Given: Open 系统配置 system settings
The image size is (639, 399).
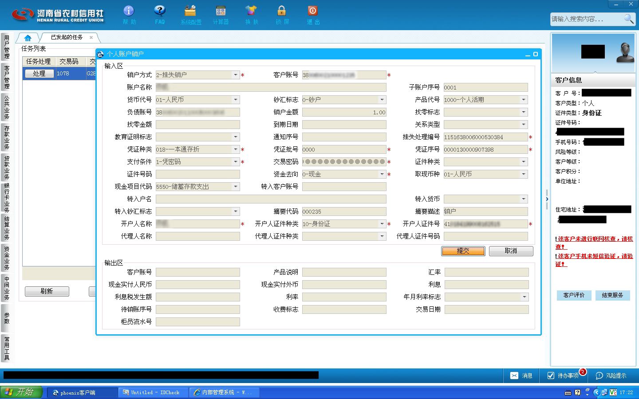Looking at the screenshot, I should pos(190,15).
